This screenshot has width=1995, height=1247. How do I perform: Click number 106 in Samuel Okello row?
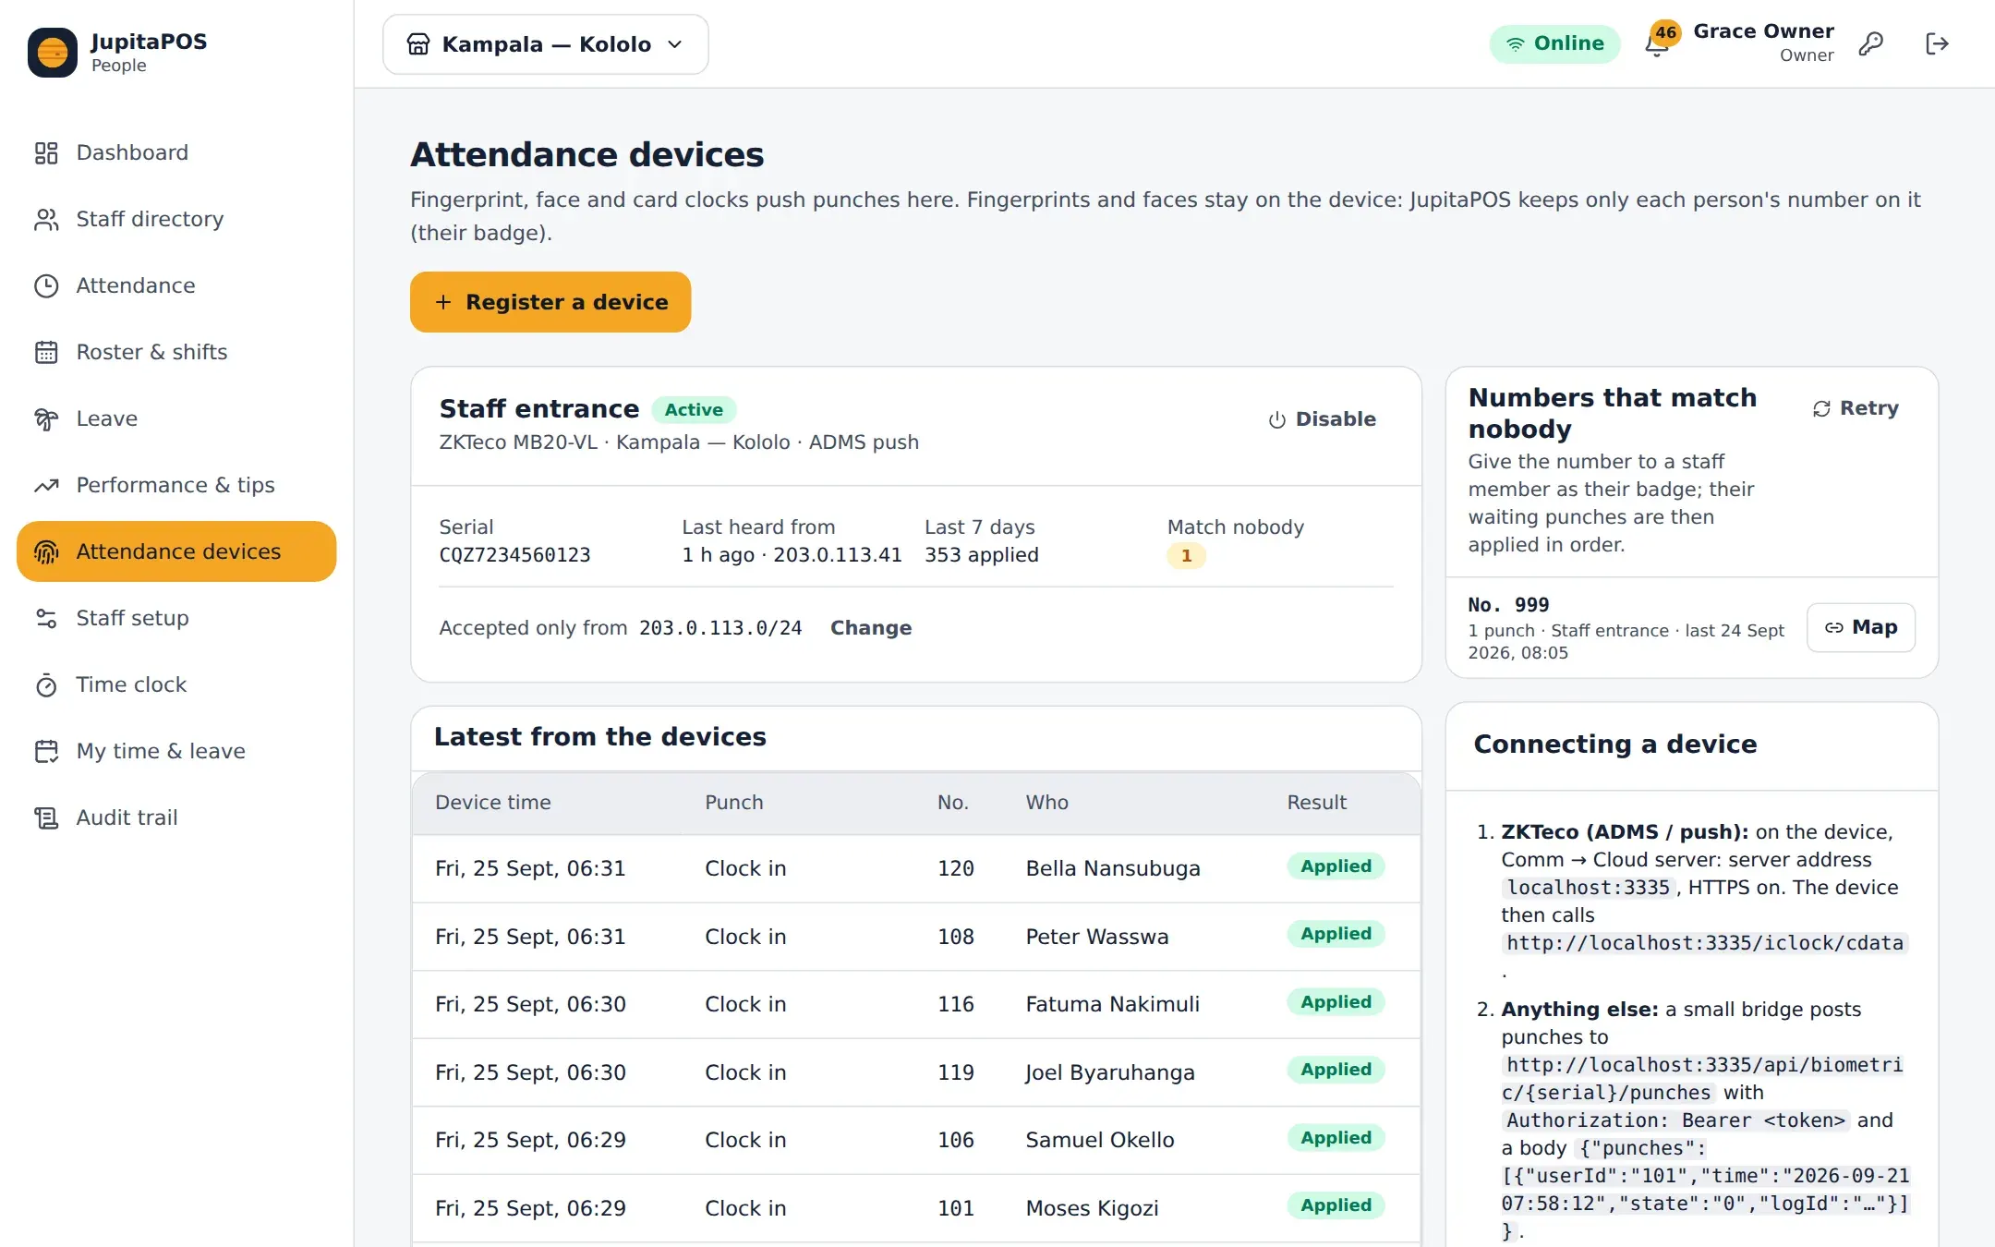point(956,1140)
